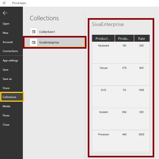Image resolution: width=159 pixels, height=159 pixels.
Task: Open the Share page
Action: point(6,88)
